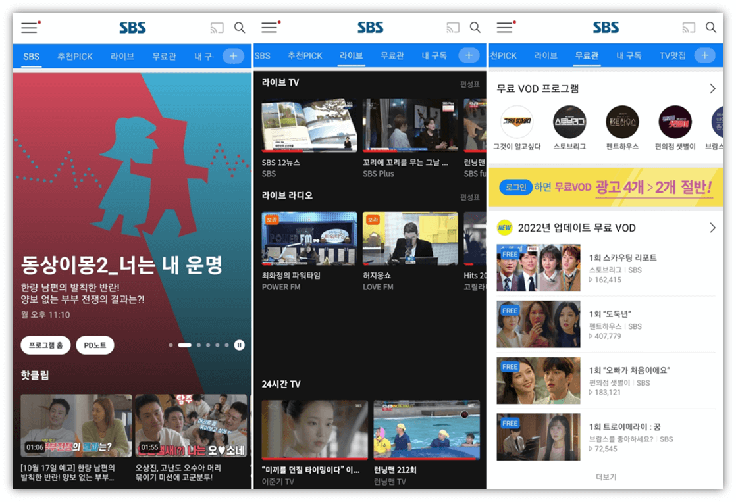Open 1회 "도둑년" 펜트하우스 VOD
The image size is (736, 502).
(x=606, y=324)
